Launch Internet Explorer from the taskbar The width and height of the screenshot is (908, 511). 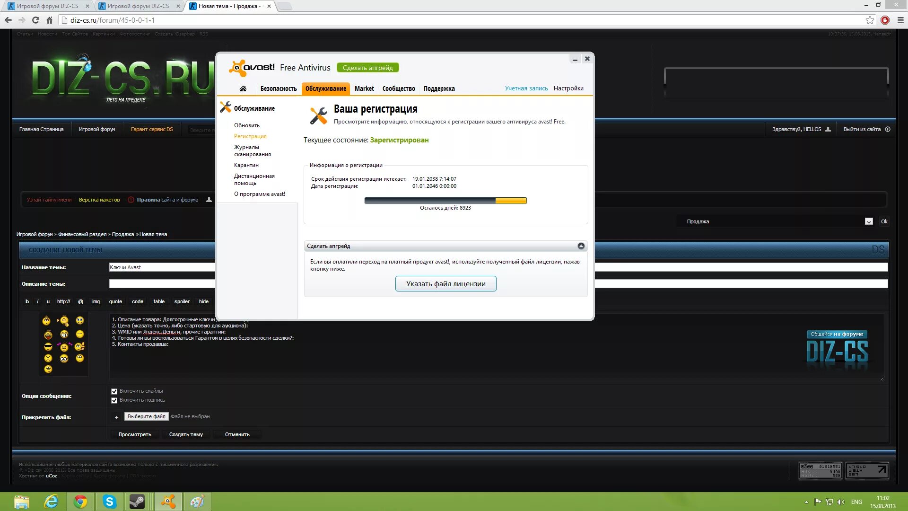51,502
